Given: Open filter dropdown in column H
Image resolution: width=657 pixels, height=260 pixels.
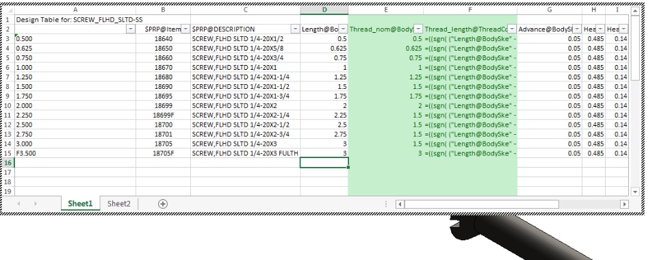Looking at the screenshot, I should (x=600, y=29).
